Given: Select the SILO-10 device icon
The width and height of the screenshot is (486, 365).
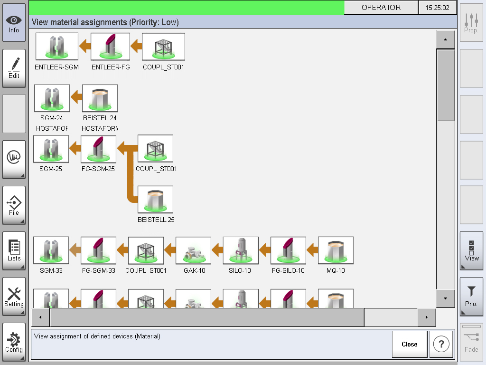Looking at the screenshot, I should [x=241, y=250].
